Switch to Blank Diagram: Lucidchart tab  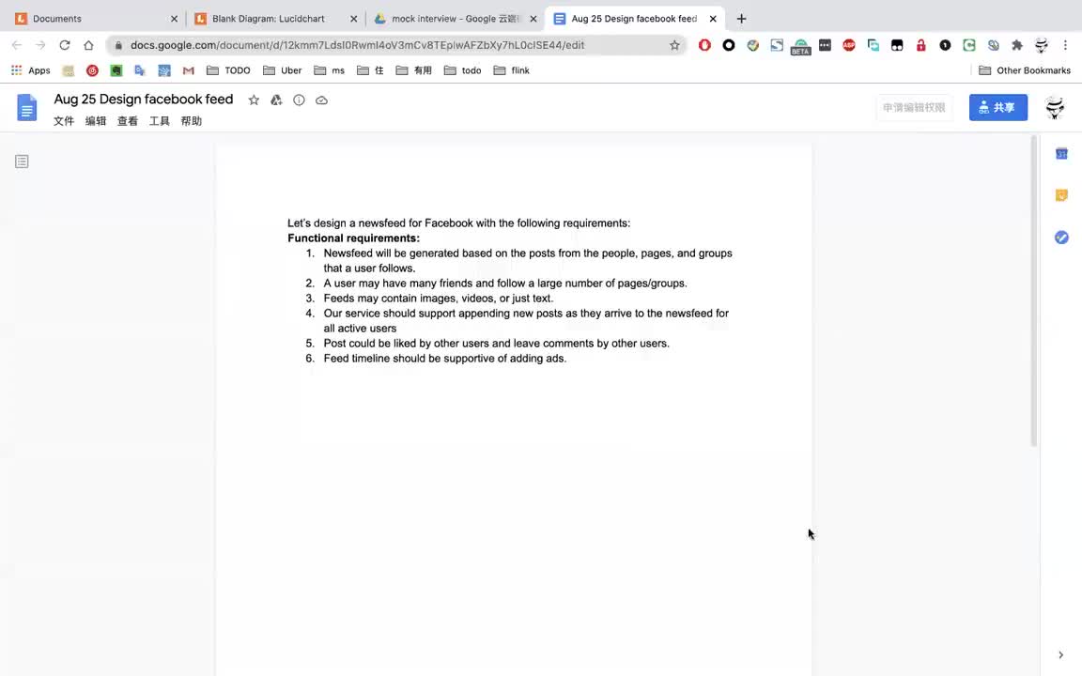[276, 19]
